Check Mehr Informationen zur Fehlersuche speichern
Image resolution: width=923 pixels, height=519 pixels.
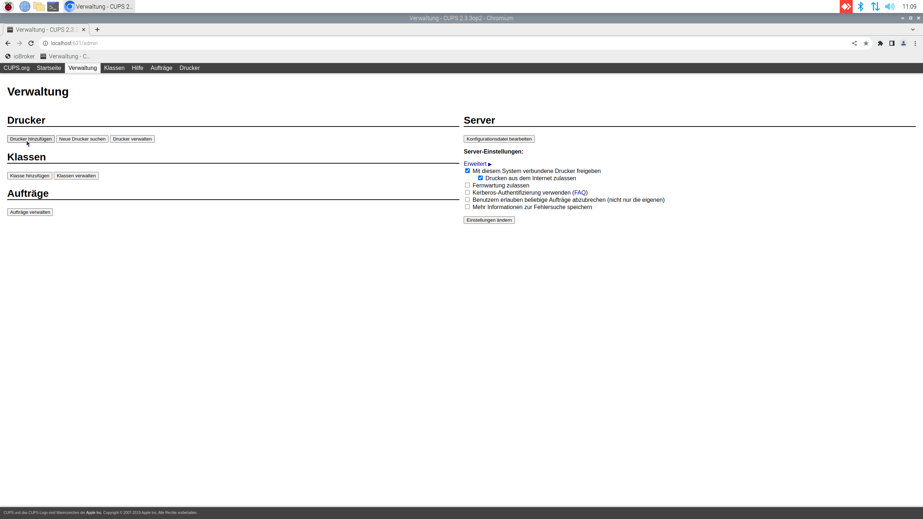pyautogui.click(x=467, y=207)
